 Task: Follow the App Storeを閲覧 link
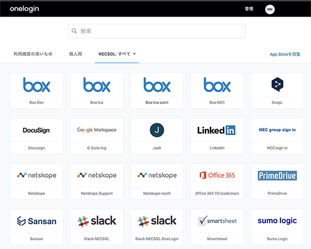click(x=285, y=54)
